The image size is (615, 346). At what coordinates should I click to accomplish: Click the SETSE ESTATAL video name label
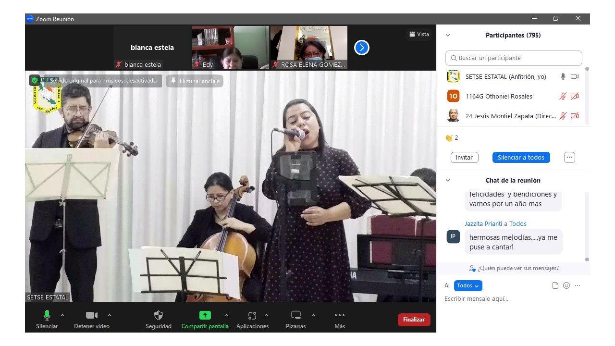(x=48, y=297)
